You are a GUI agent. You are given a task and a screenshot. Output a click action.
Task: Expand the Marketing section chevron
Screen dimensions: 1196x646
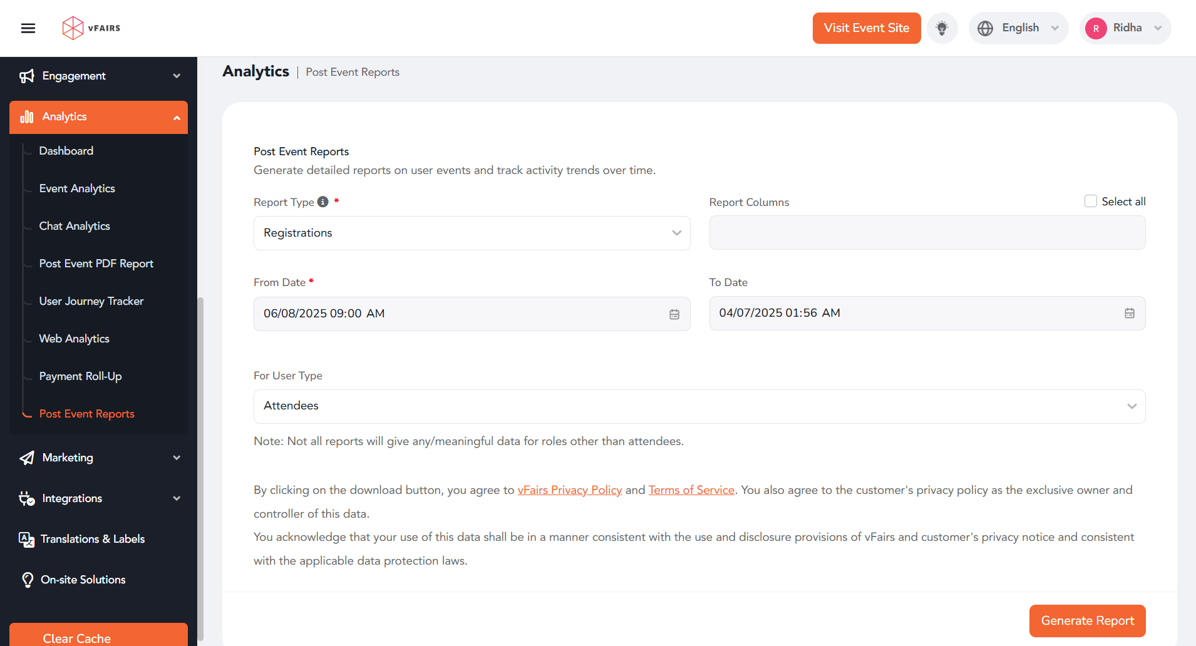(177, 458)
